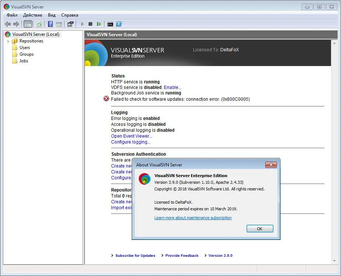Click the Start service play icon

(82, 24)
